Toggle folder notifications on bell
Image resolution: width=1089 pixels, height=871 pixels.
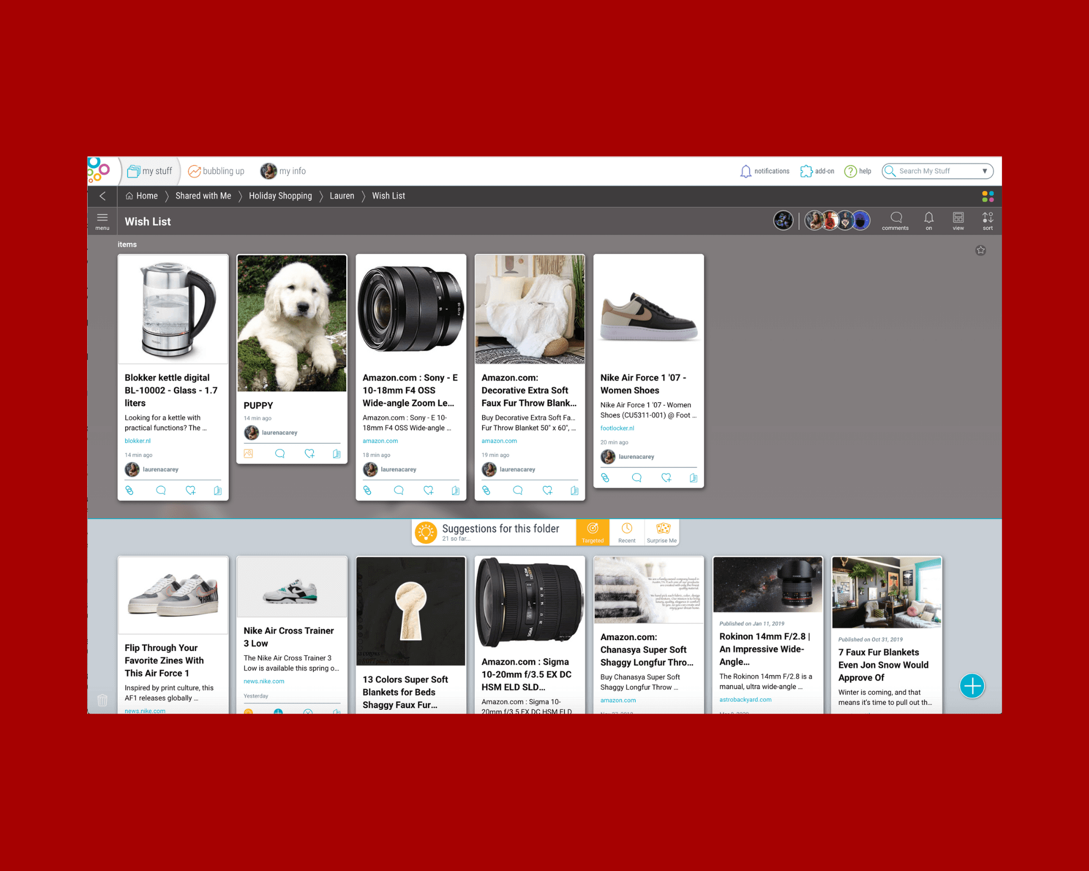pyautogui.click(x=929, y=221)
